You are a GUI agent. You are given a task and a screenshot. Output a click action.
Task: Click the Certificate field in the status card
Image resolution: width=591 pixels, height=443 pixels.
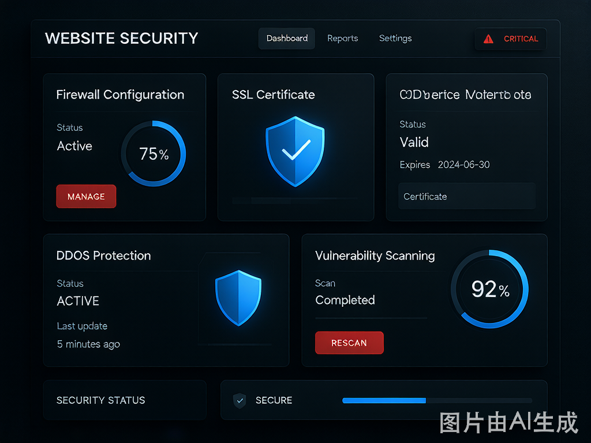(x=466, y=196)
